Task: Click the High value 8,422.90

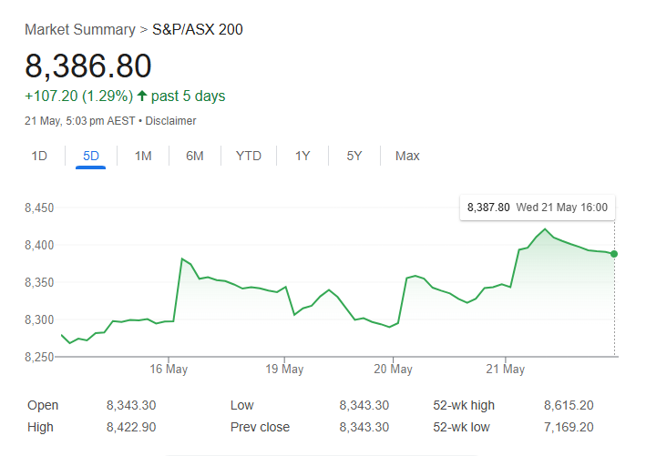Action: 131,427
